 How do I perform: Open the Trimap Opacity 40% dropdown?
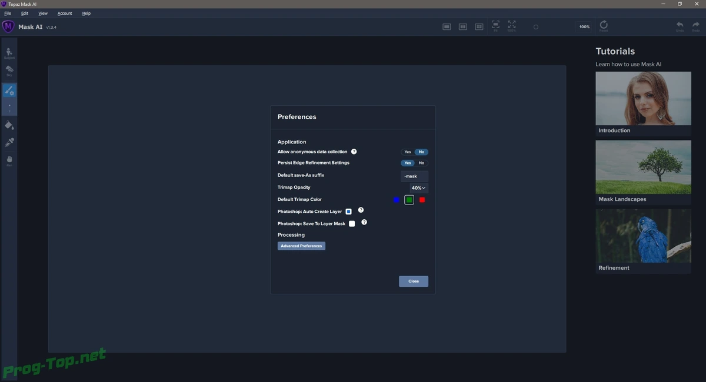[419, 188]
